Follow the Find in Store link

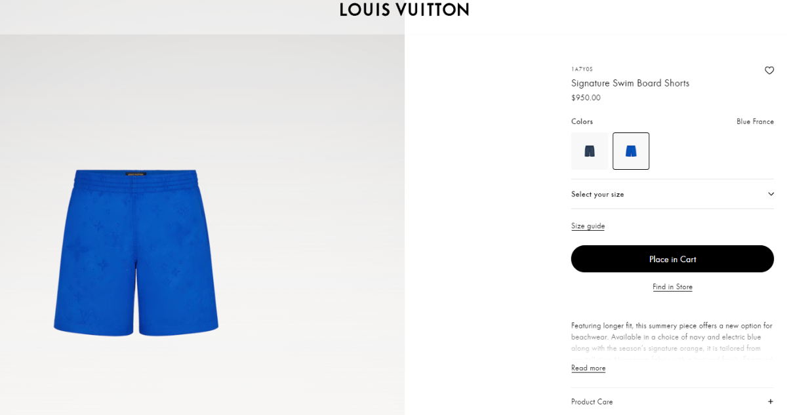coord(672,287)
